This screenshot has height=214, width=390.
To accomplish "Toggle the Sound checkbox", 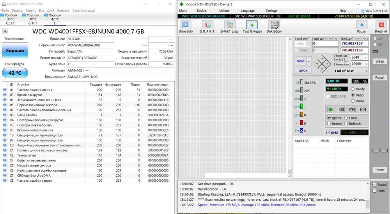I will pos(374,185).
